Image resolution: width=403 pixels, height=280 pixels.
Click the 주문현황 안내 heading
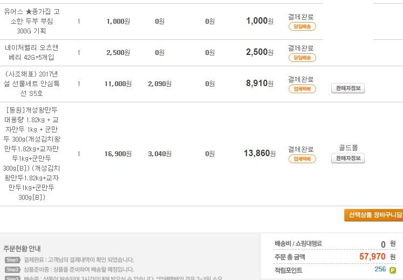coord(22,249)
